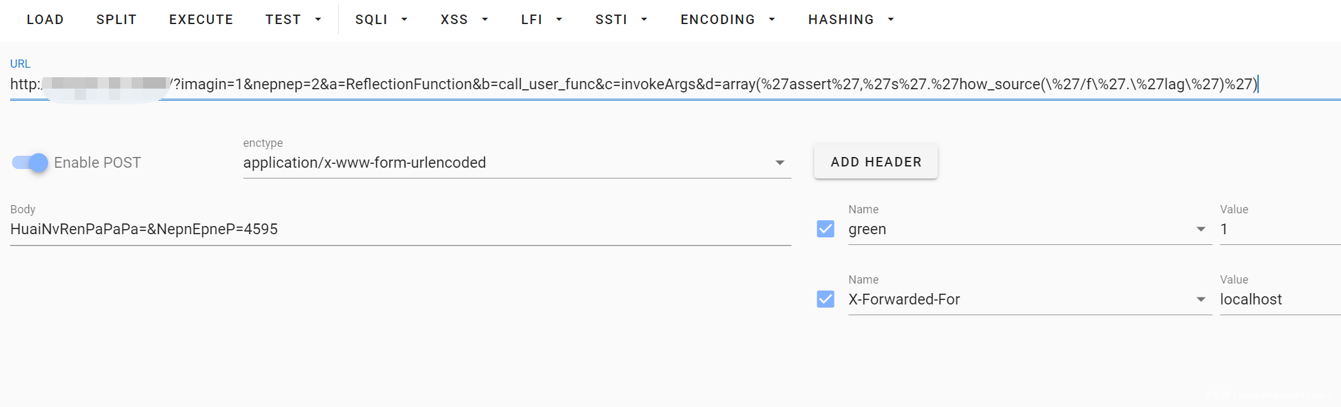The height and width of the screenshot is (407, 1341).
Task: Open the SSTI dropdown arrow
Action: [644, 20]
